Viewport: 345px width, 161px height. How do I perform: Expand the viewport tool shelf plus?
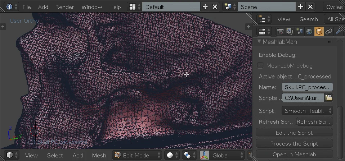pyautogui.click(x=3, y=27)
